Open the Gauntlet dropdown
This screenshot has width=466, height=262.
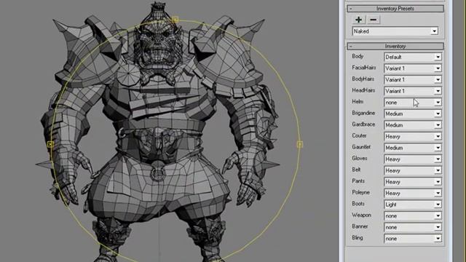point(413,148)
